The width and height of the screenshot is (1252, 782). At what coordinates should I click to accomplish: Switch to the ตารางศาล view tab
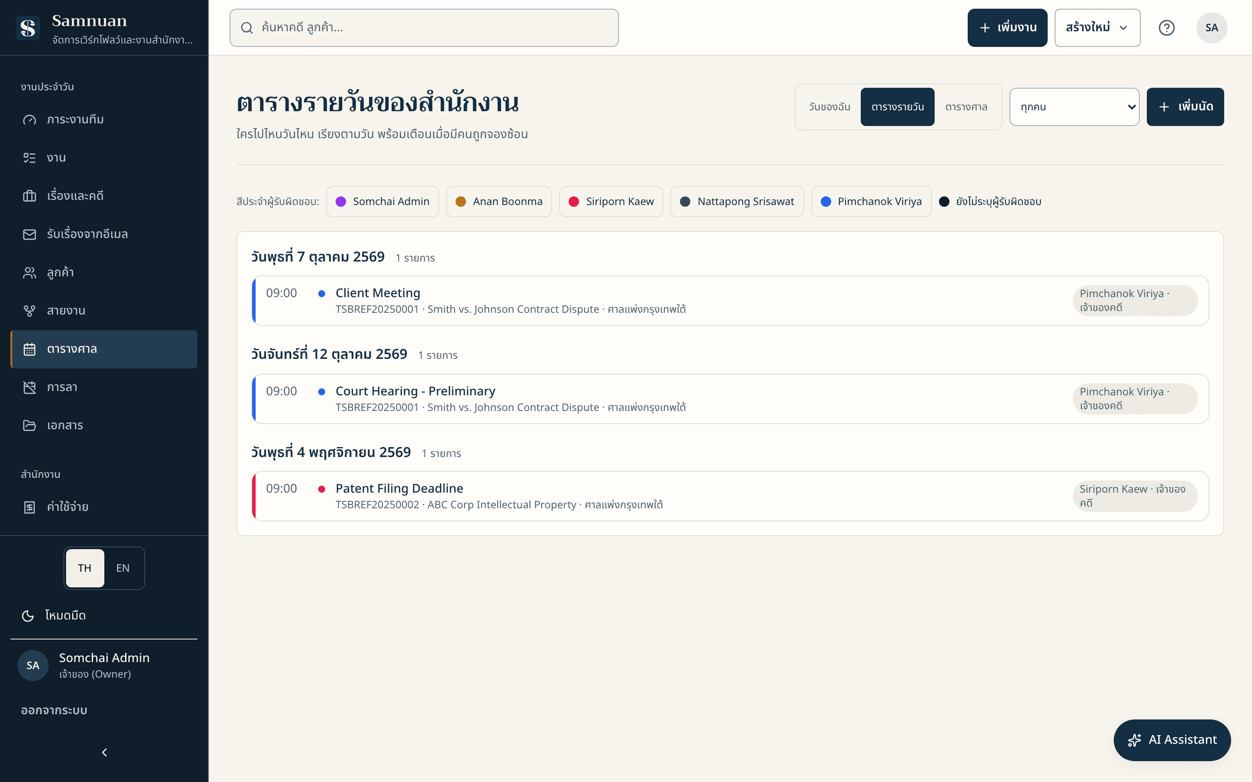tap(966, 107)
